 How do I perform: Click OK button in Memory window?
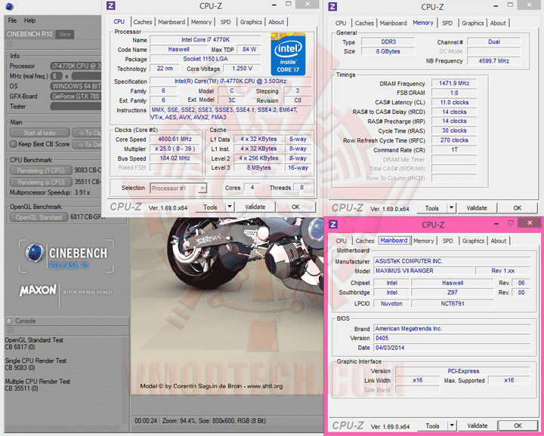(x=518, y=207)
